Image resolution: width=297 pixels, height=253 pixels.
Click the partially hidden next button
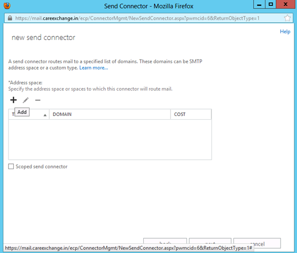210,241
